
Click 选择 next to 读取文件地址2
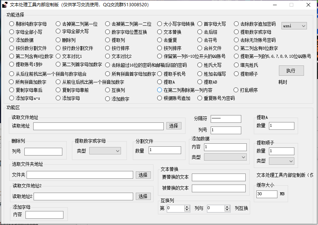click(x=143, y=196)
